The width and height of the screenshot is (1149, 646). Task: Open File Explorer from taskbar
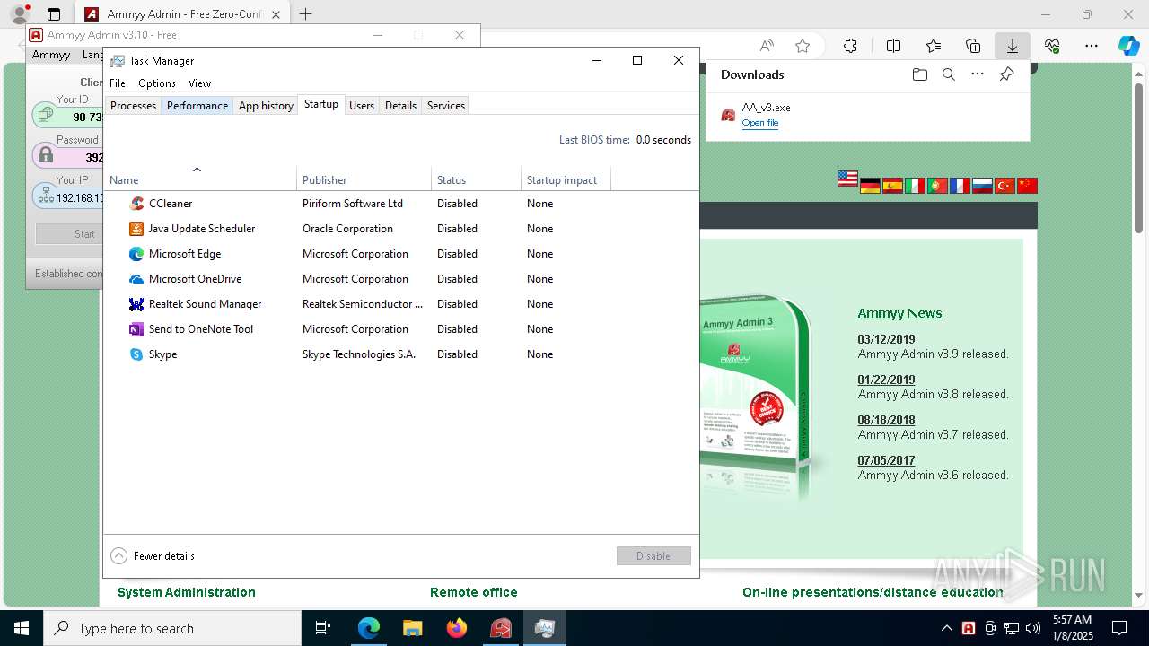coord(412,628)
